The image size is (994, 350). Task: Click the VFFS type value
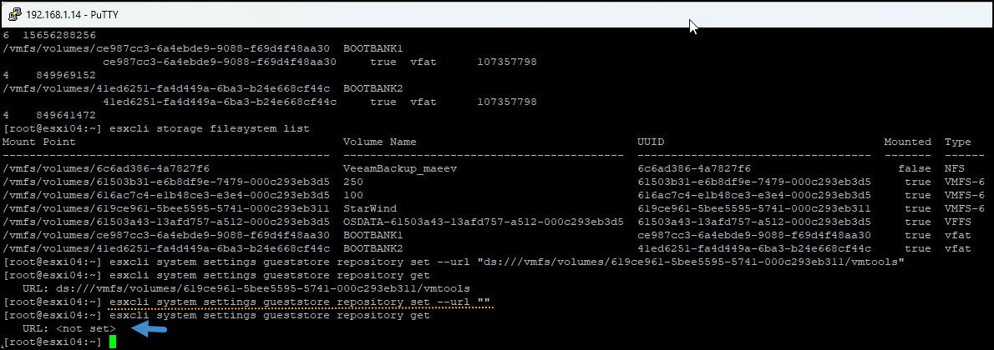pos(958,222)
